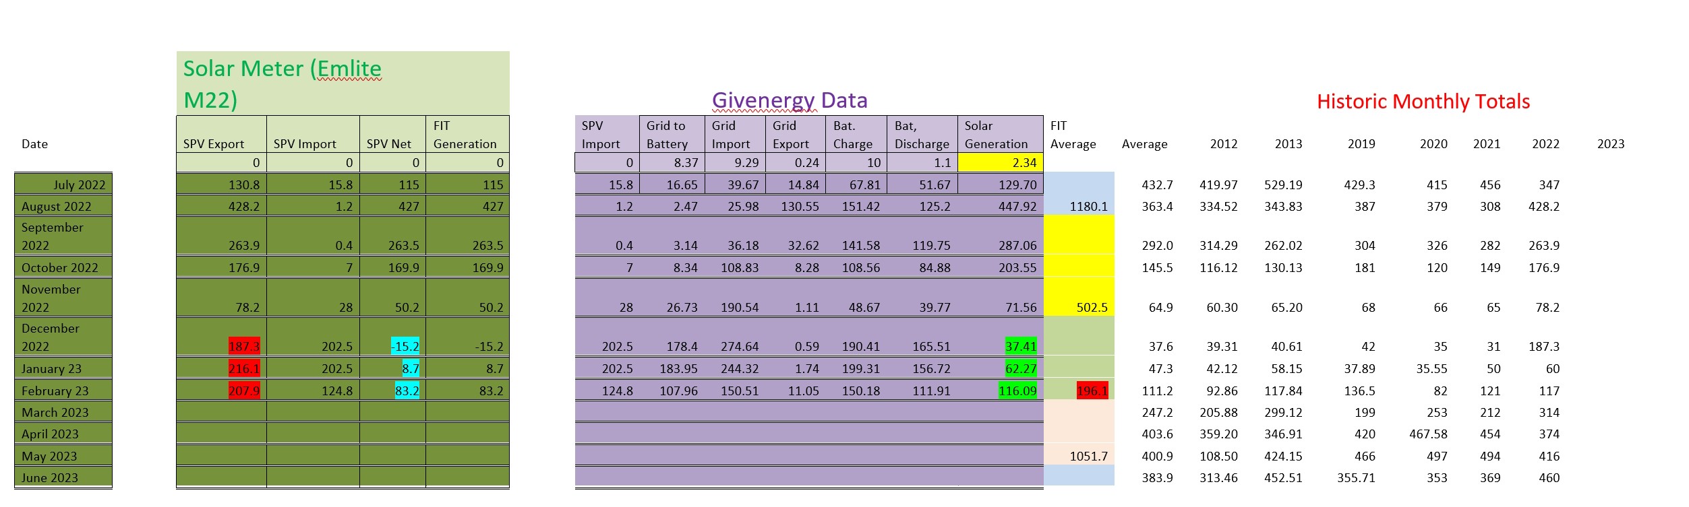
Task: Click the Historic Monthly Totals heading
Action: pos(1423,102)
